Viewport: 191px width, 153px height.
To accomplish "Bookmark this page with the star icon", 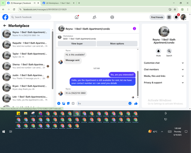I will tap(175, 9).
